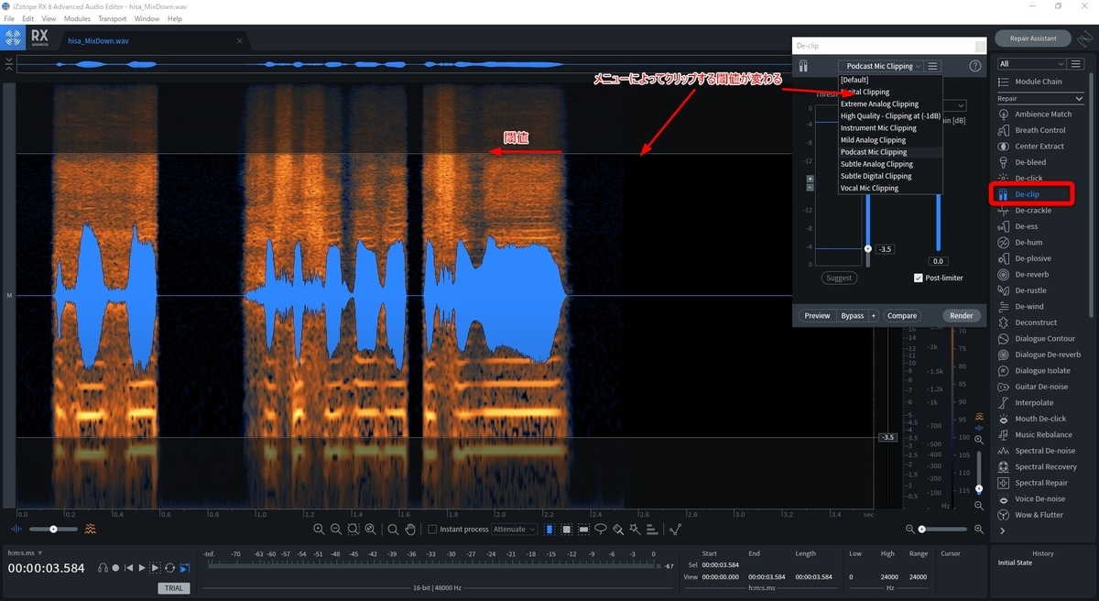Click the Suggest threshold button

[838, 278]
